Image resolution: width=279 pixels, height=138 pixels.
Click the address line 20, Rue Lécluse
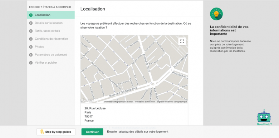pyautogui.click(x=95, y=108)
